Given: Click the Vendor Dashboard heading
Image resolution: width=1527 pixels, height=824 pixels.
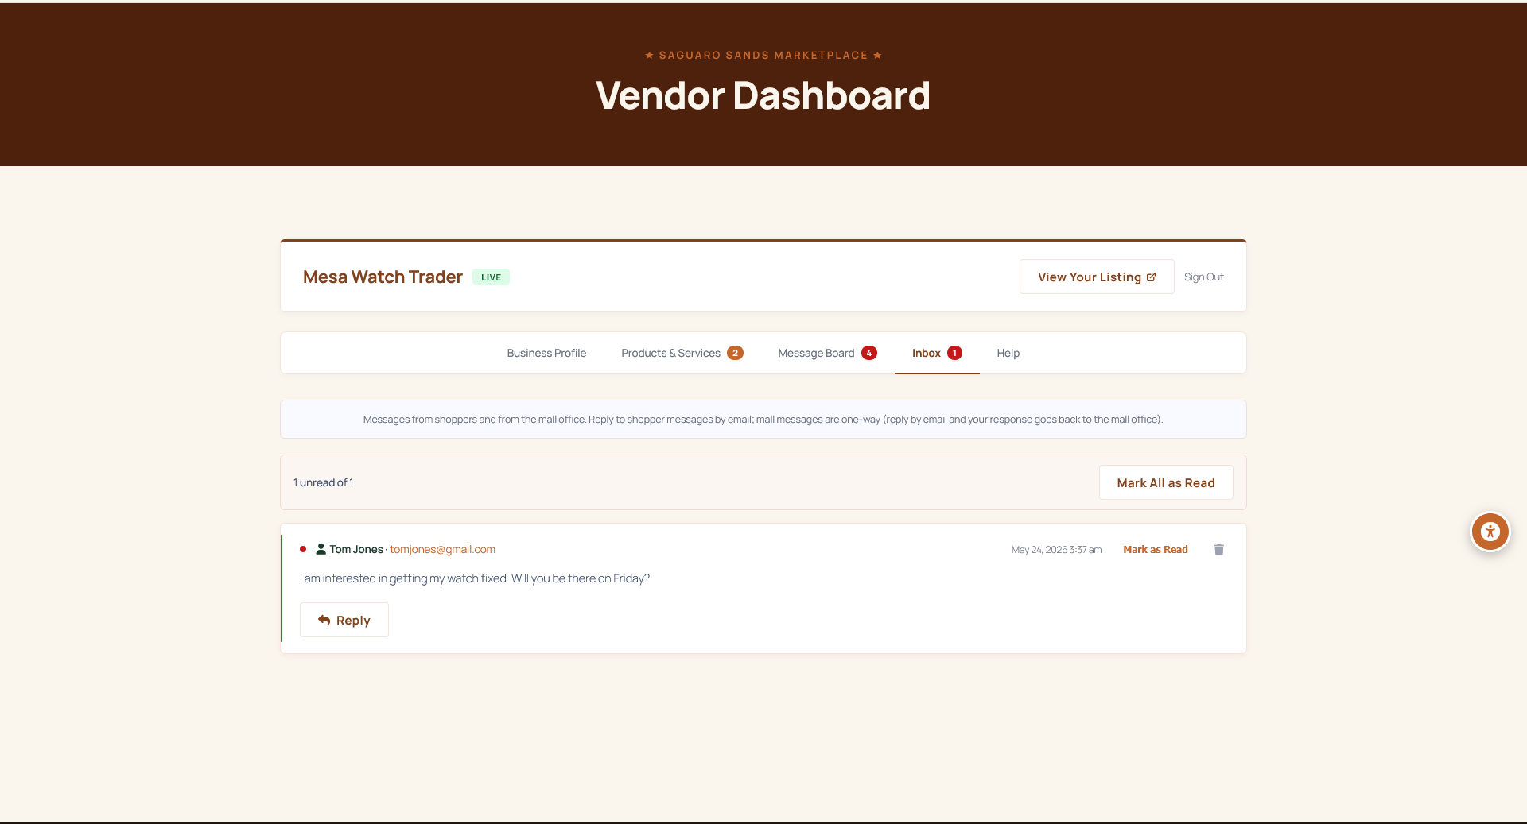Looking at the screenshot, I should coord(763,95).
